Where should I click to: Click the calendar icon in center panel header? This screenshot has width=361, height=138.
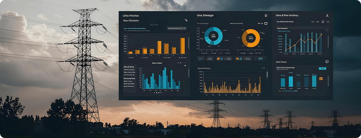266,15
